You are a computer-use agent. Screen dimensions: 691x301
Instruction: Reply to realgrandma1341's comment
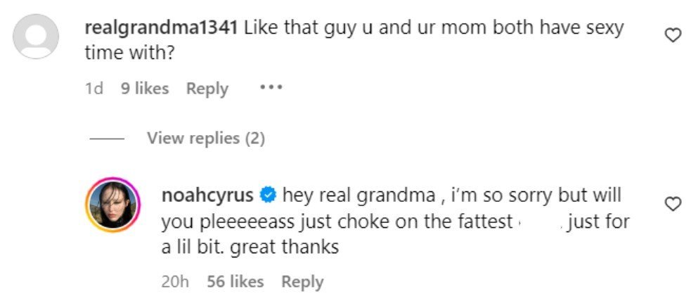click(207, 89)
